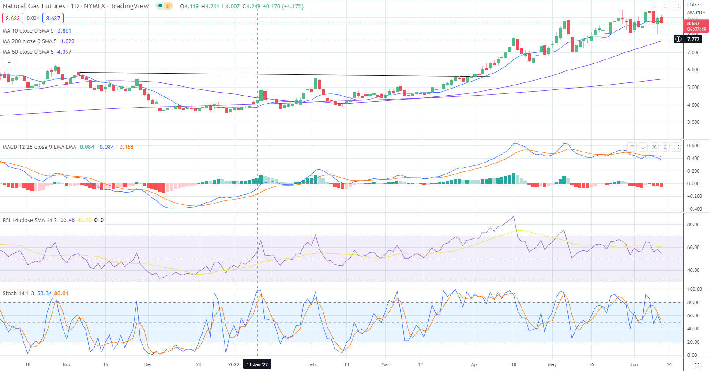710x371 pixels.
Task: Click the Apr label on time axis
Action: pos(475,364)
